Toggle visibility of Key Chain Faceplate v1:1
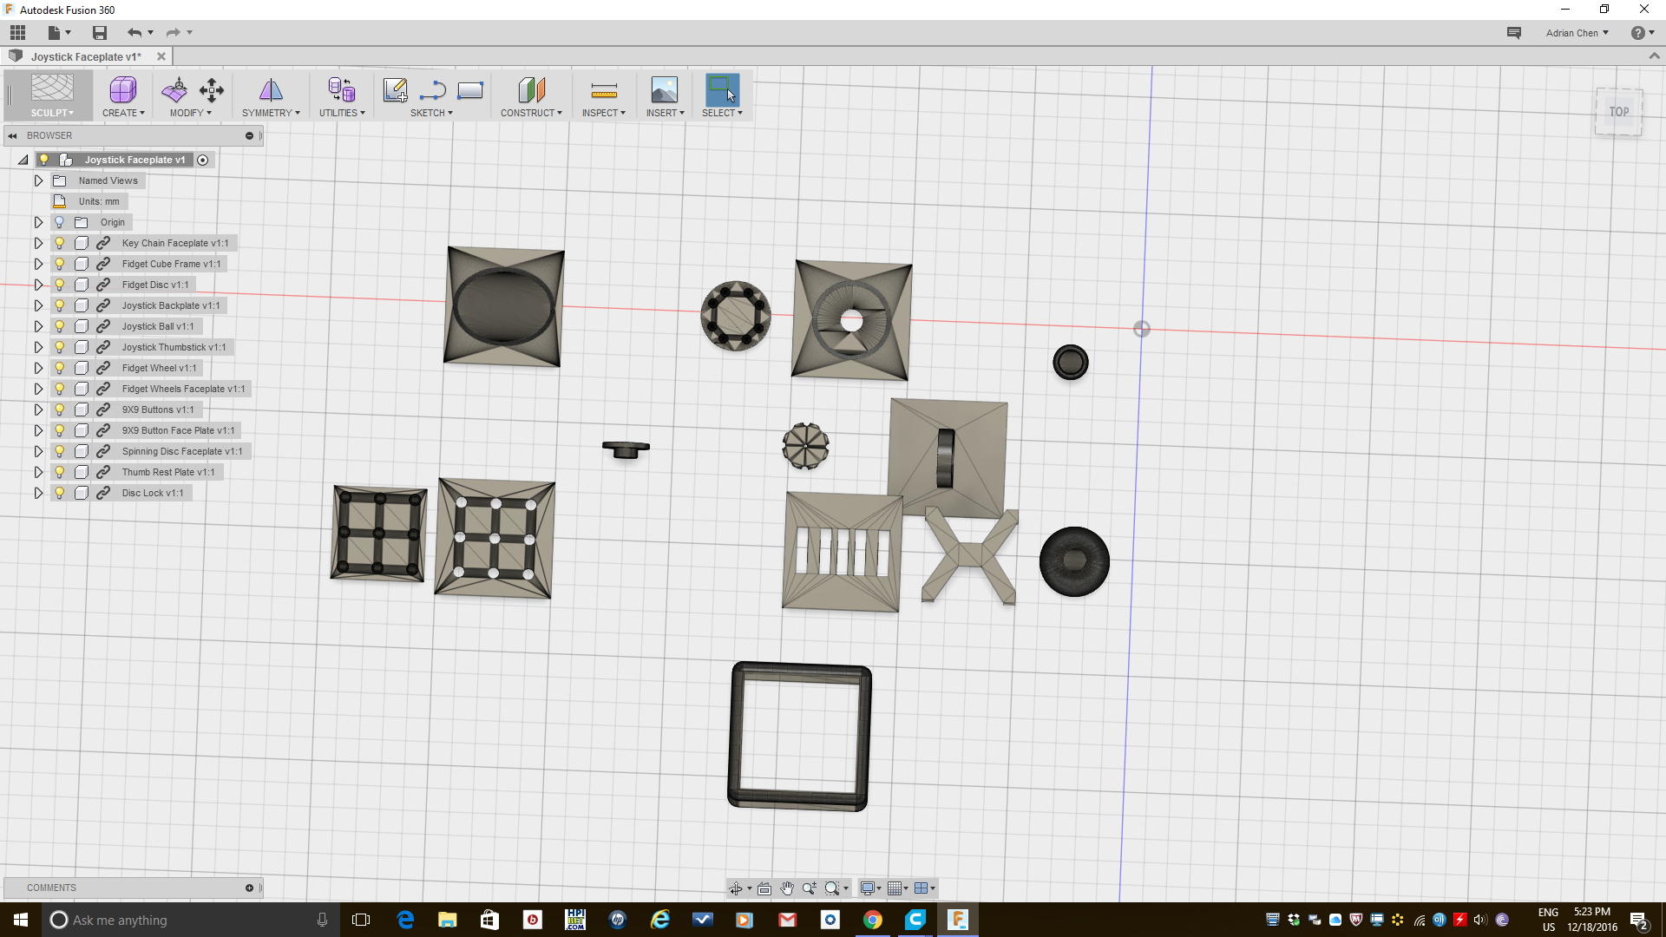This screenshot has width=1666, height=937. [x=59, y=243]
